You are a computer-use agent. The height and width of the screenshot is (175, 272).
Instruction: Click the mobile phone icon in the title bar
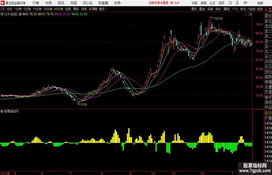tap(237, 3)
